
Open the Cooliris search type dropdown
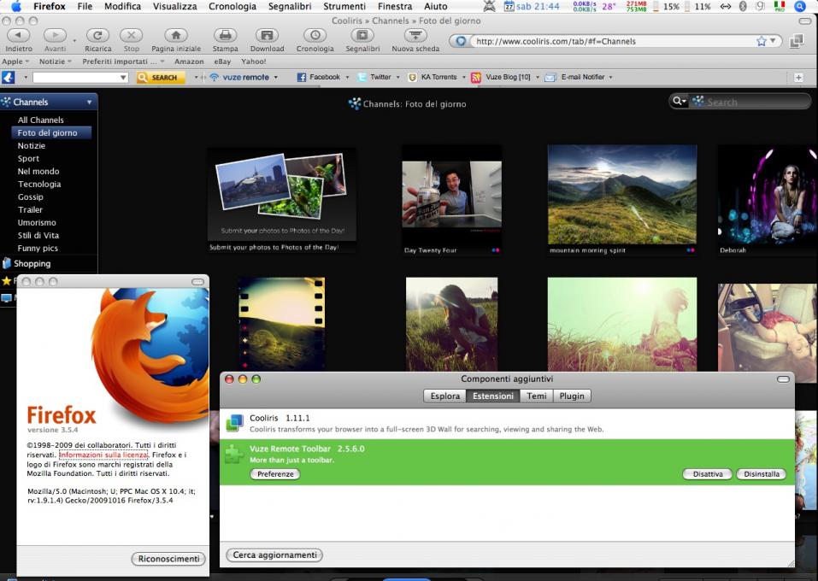pyautogui.click(x=680, y=101)
